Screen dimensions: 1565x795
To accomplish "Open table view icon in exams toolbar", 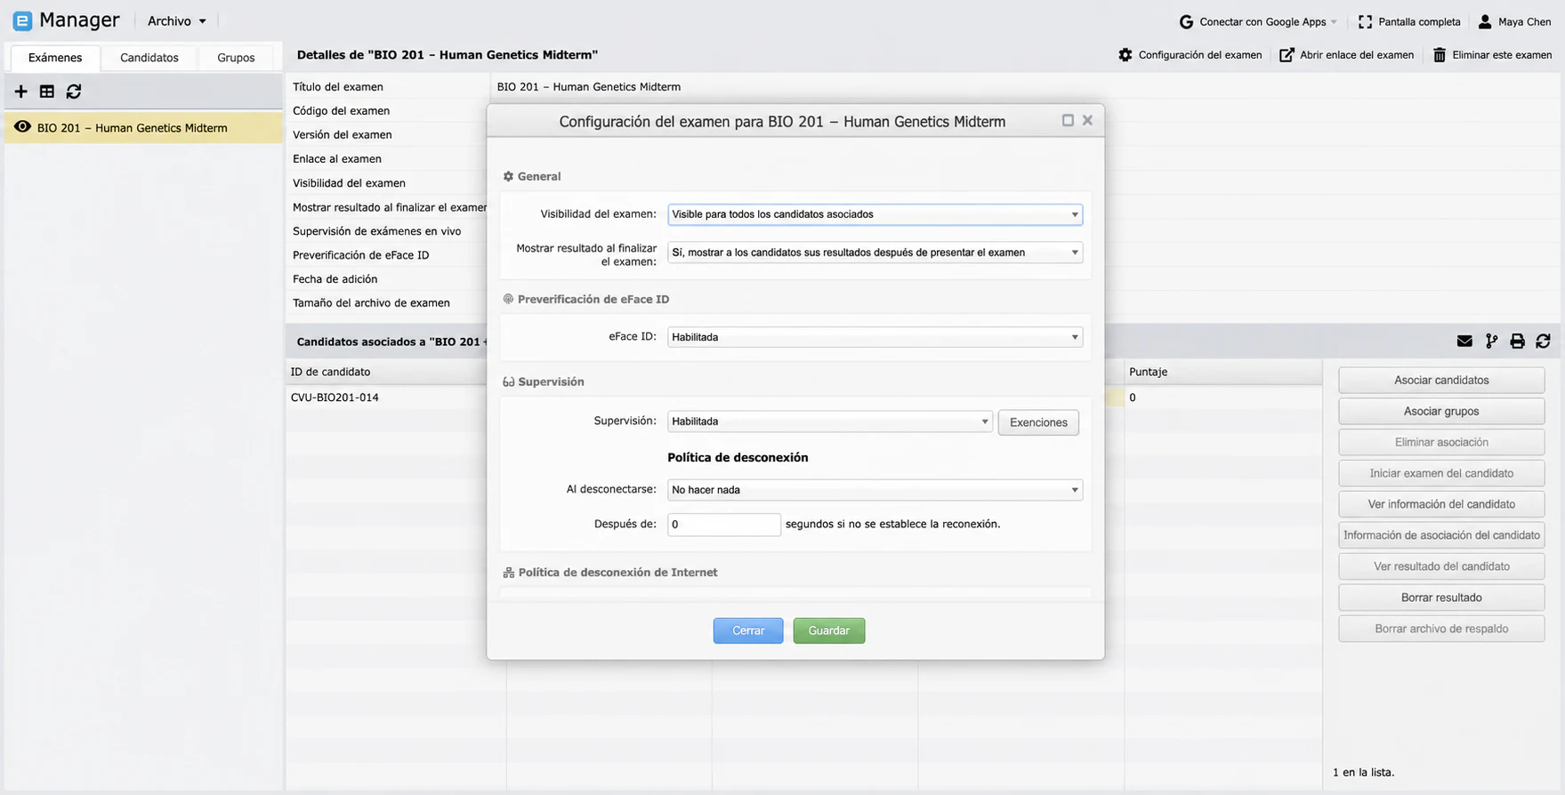I will (x=47, y=92).
